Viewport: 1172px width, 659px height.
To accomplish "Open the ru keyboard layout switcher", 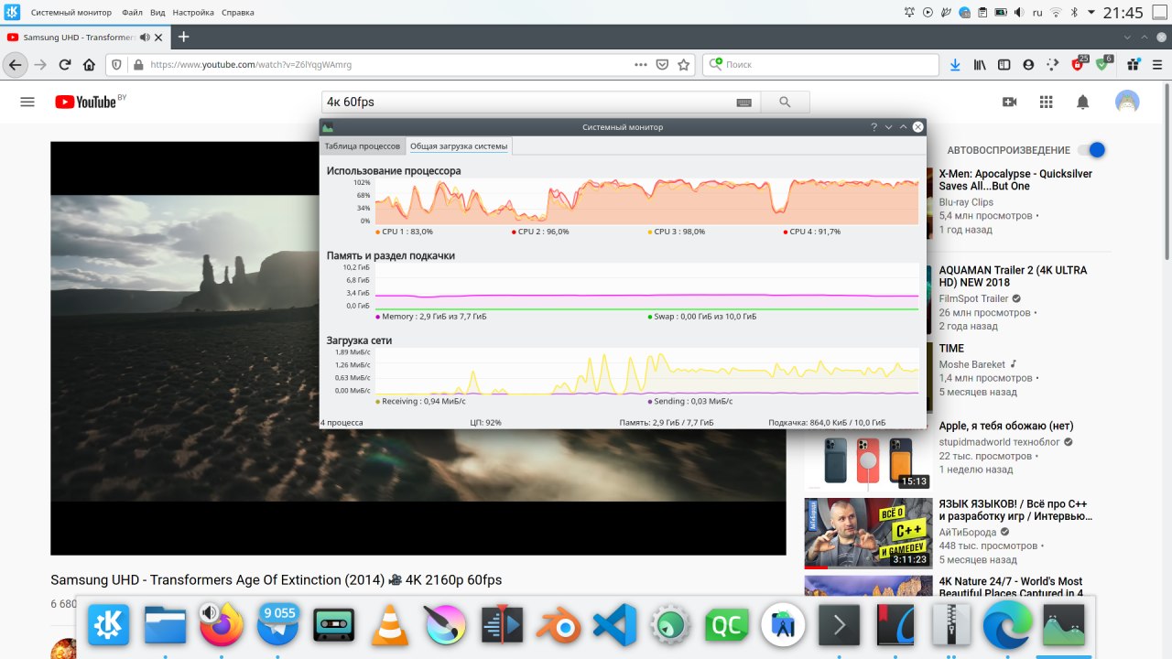I will 1037,13.
